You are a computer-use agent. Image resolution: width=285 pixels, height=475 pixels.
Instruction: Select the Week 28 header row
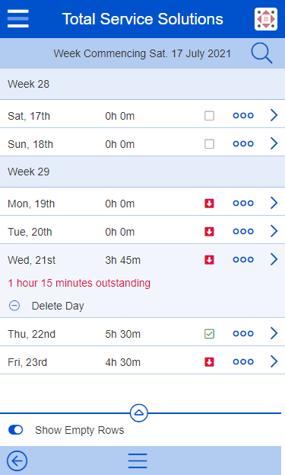143,84
